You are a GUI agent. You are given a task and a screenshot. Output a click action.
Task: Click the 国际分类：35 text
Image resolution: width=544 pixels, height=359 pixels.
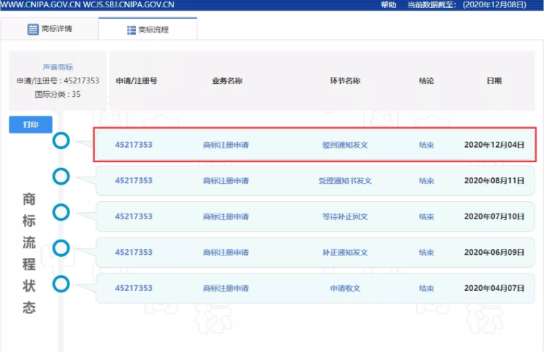pos(58,94)
